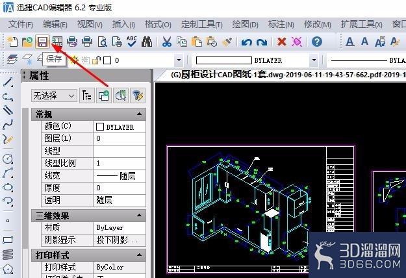The width and height of the screenshot is (406, 278).
Task: Select the Line drawing tool
Action: point(8,82)
